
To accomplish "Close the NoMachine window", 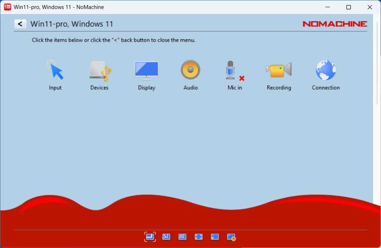I will coord(370,7).
